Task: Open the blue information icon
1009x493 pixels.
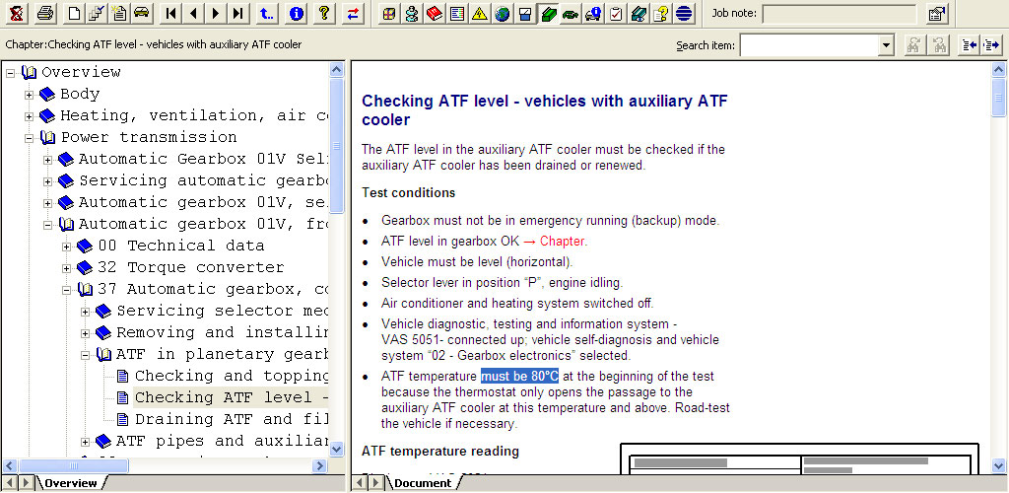Action: tap(297, 14)
